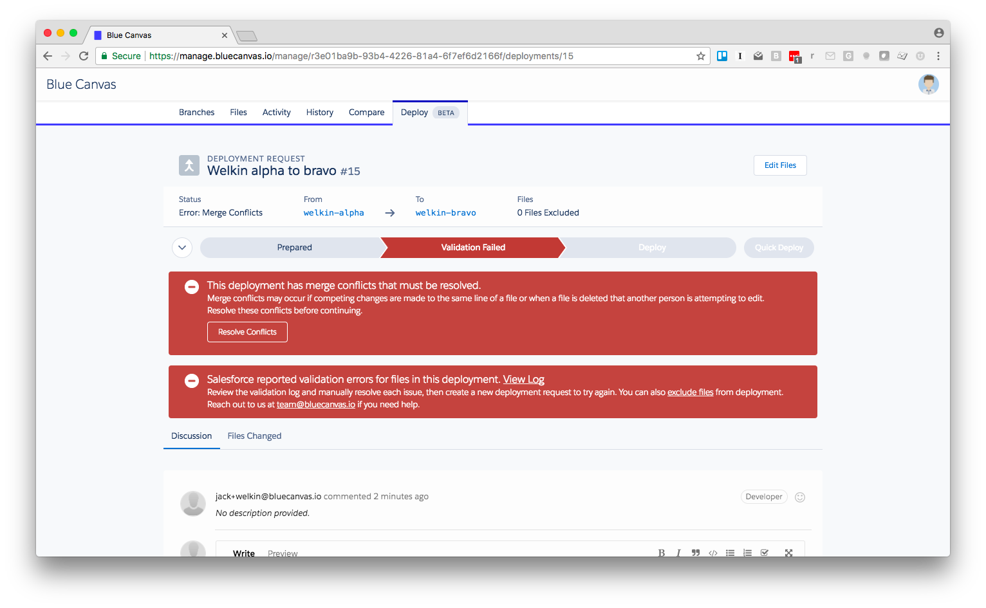Click the Edit Files button
986x608 pixels.
pyautogui.click(x=780, y=165)
